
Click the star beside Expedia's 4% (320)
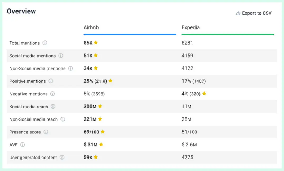pos(204,94)
